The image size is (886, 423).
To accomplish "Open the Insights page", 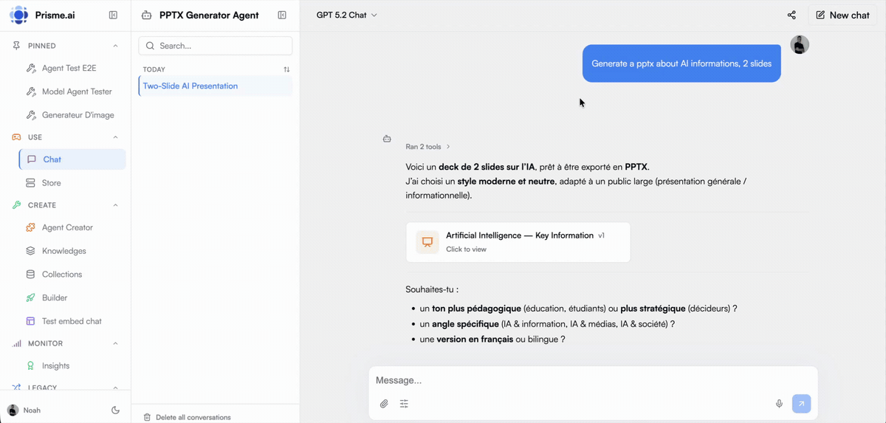I will click(55, 365).
